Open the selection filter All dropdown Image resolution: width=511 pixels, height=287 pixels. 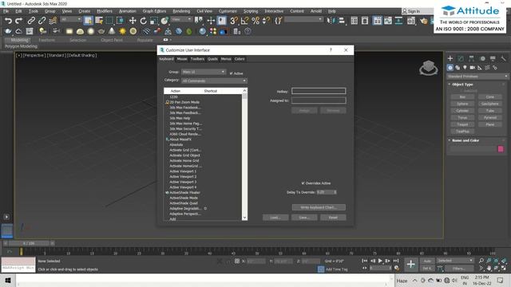point(71,19)
